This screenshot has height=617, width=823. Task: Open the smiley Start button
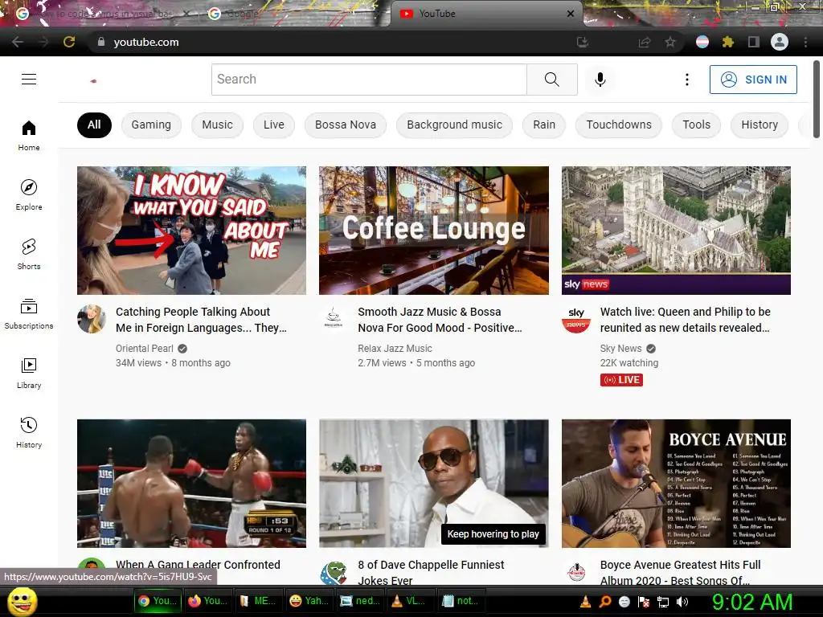[x=22, y=601]
